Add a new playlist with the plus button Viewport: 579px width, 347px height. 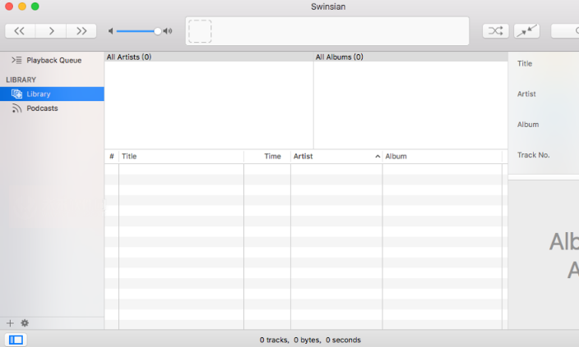tap(10, 323)
